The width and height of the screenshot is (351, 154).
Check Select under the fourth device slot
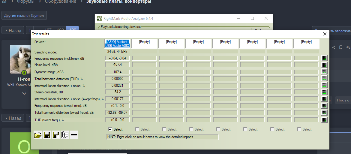pyautogui.click(x=191, y=129)
